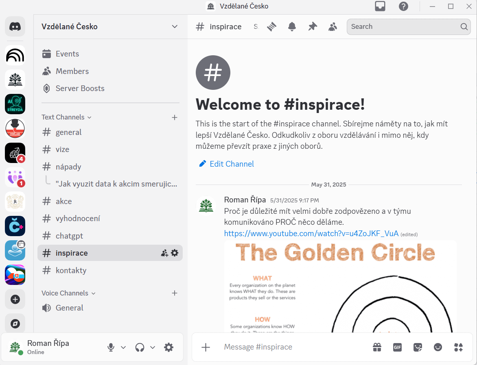Open Discord direct messages home
This screenshot has width=477, height=365.
(x=15, y=26)
